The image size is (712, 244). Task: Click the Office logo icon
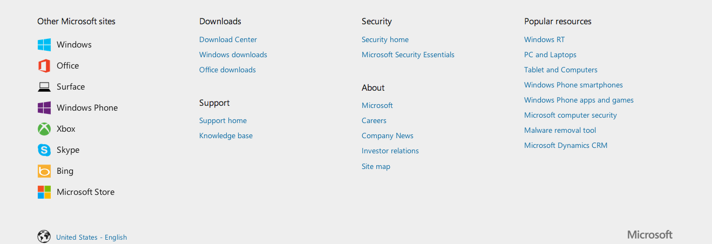tap(44, 66)
